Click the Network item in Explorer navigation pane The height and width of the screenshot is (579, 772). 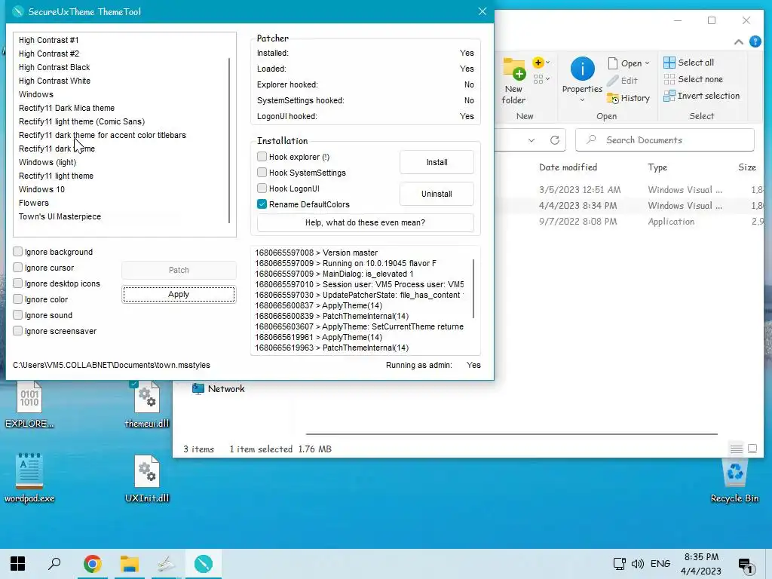click(x=218, y=388)
